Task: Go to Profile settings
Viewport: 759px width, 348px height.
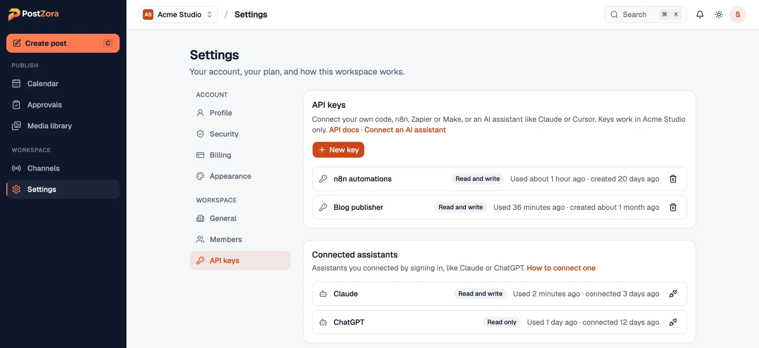Action: [240, 113]
